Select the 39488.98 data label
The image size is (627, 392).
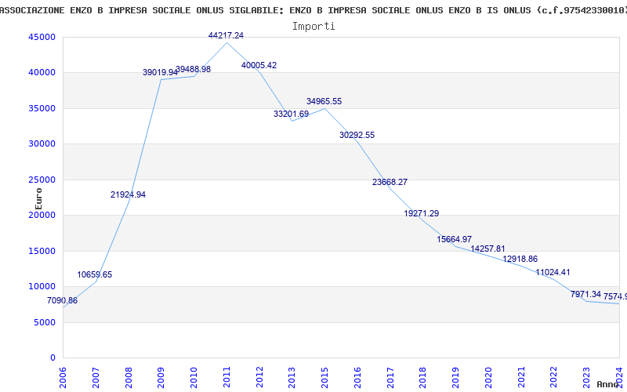point(193,69)
